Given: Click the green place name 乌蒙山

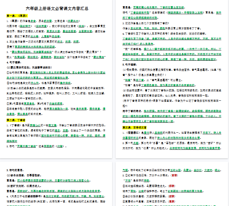Looking at the screenshot, I should 188,170.
